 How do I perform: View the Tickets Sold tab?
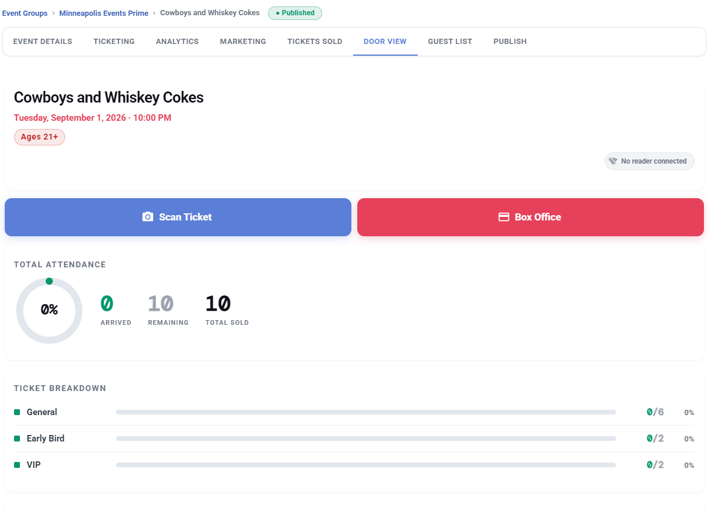pos(315,42)
